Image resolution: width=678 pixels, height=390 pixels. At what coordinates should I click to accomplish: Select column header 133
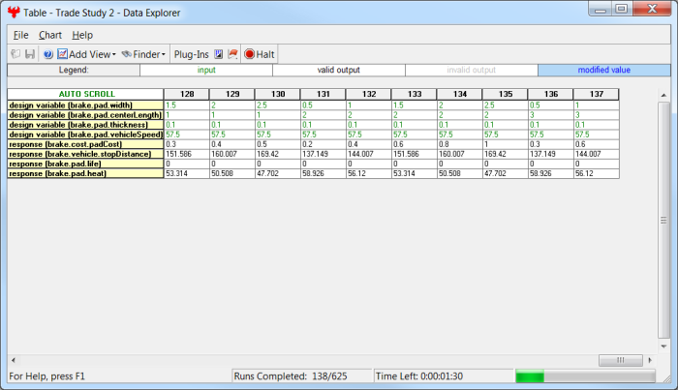click(x=416, y=94)
